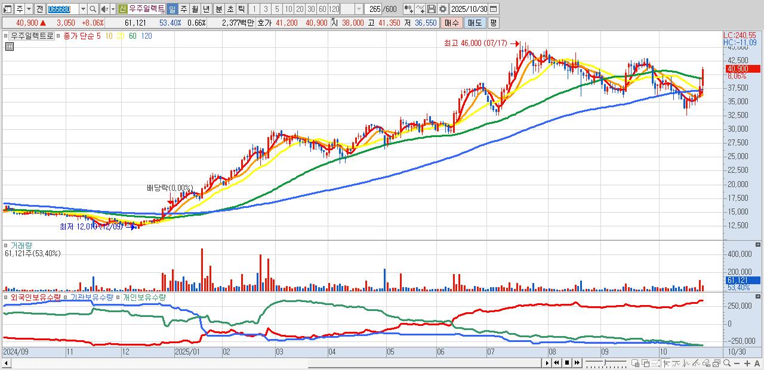Click the first bottom chart-layout icon with grid square

635,363
